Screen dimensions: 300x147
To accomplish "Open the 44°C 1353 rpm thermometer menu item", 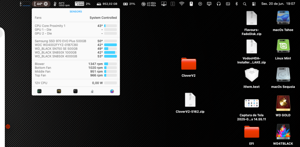I will click(x=61, y=4).
